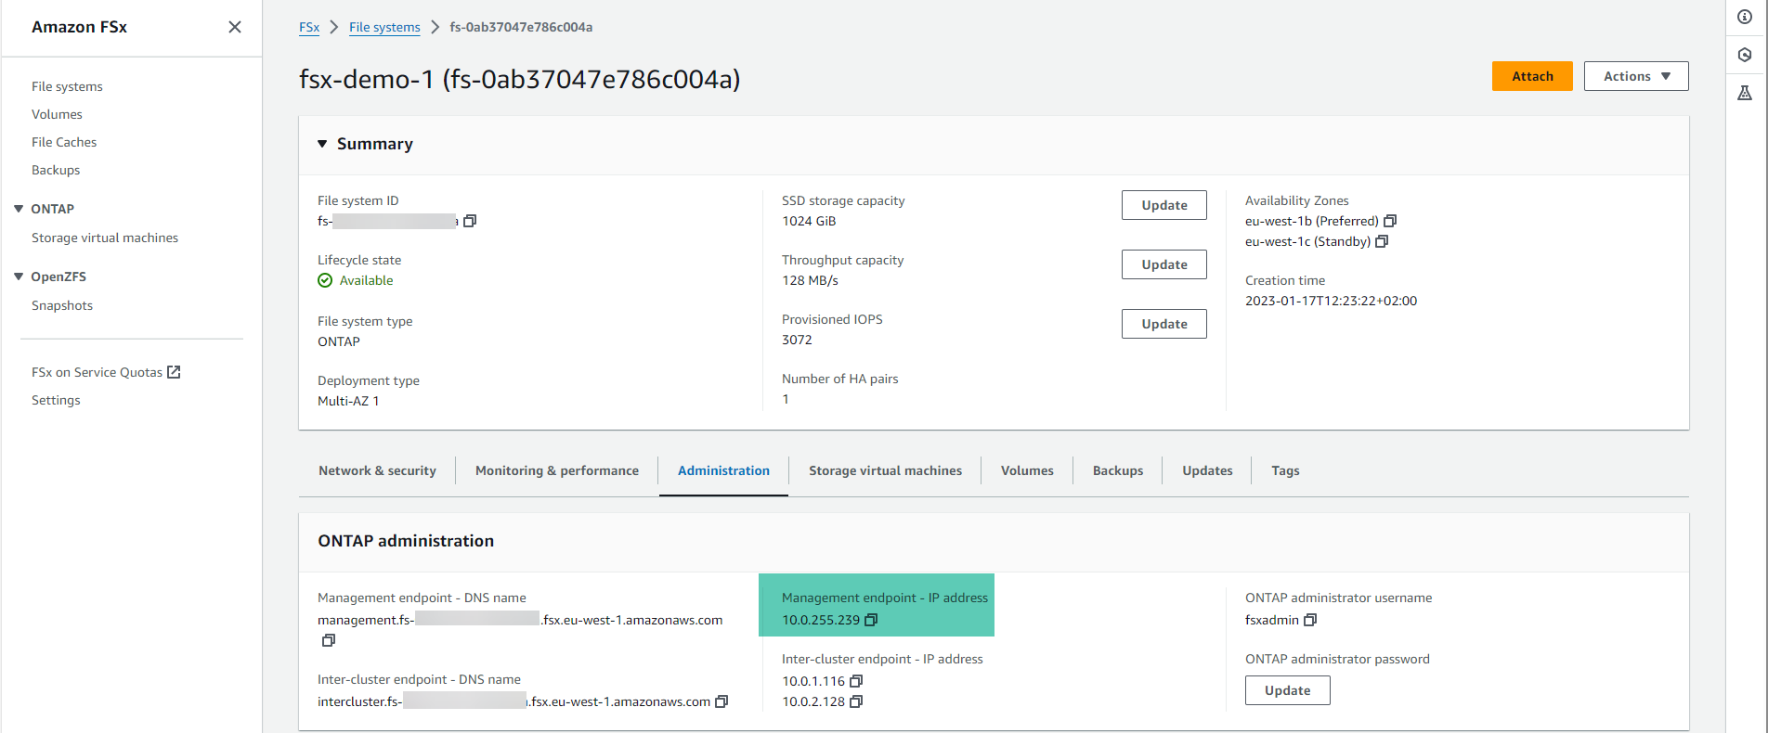Copy eu-west-1b Preferred availability zone

pos(1390,221)
